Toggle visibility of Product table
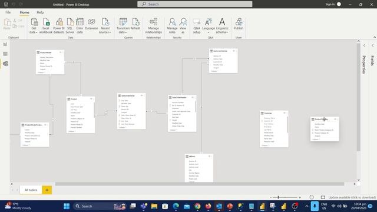The width and height of the screenshot is (377, 212). (x=91, y=99)
